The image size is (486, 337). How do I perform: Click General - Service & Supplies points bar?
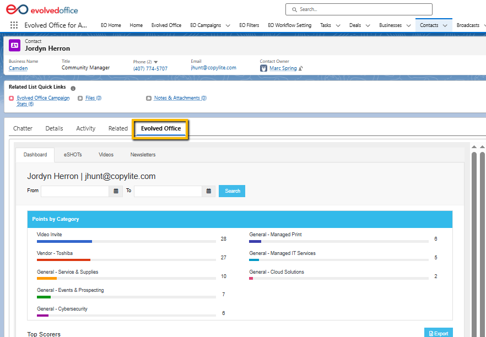coord(126,279)
